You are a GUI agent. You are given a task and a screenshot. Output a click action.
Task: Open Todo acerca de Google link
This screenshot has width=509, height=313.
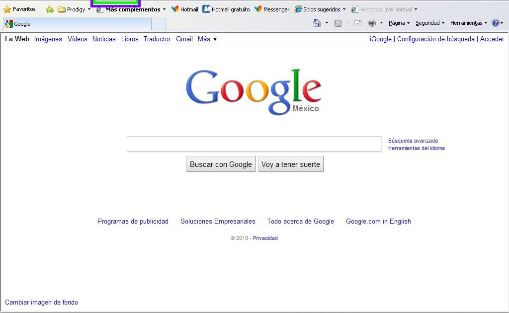point(301,221)
